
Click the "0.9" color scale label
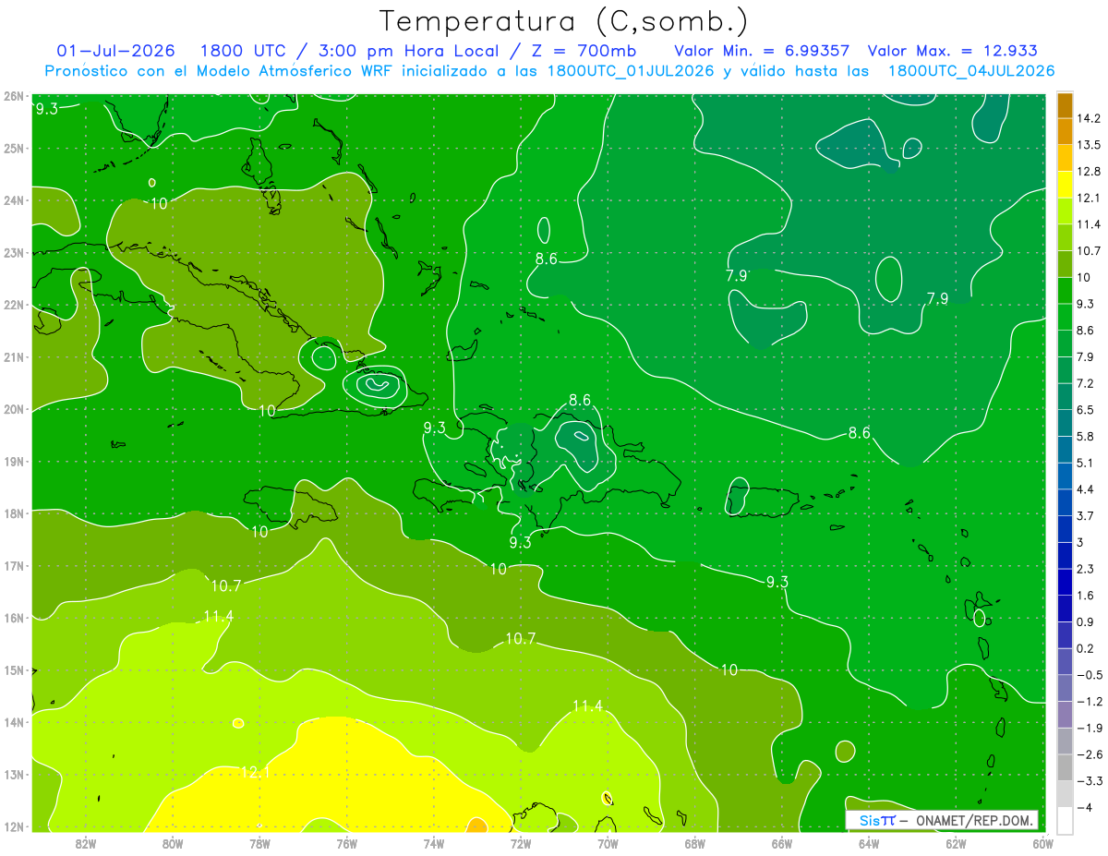(1086, 622)
